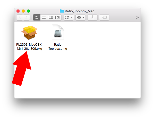This screenshot has height=119, width=155.
Task: Open the Action gear menu
Action: pos(81,17)
